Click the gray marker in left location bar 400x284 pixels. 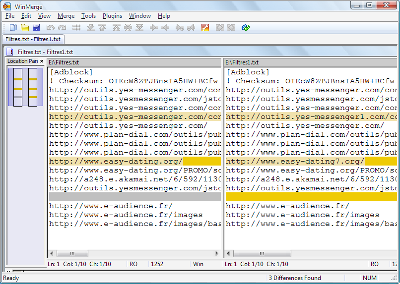pyautogui.click(x=18, y=97)
